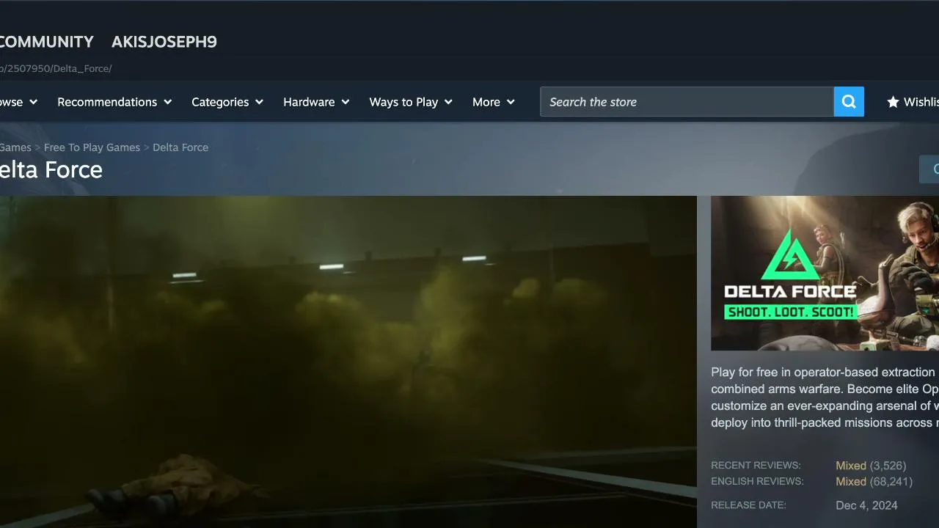Open the COMMUNITY menu

tap(47, 42)
